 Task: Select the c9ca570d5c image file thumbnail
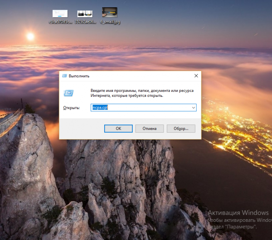tap(60, 13)
